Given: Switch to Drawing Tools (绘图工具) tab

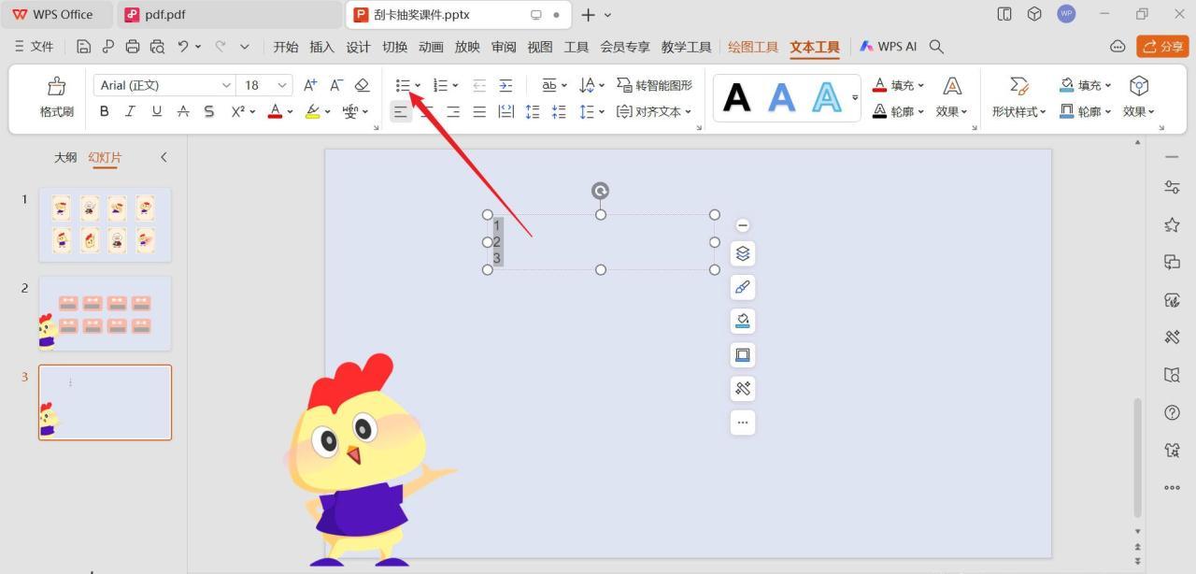Looking at the screenshot, I should point(753,47).
